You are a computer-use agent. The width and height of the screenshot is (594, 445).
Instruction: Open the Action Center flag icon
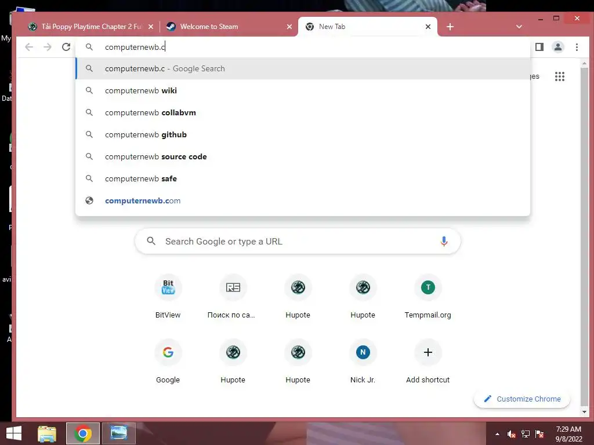click(539, 434)
